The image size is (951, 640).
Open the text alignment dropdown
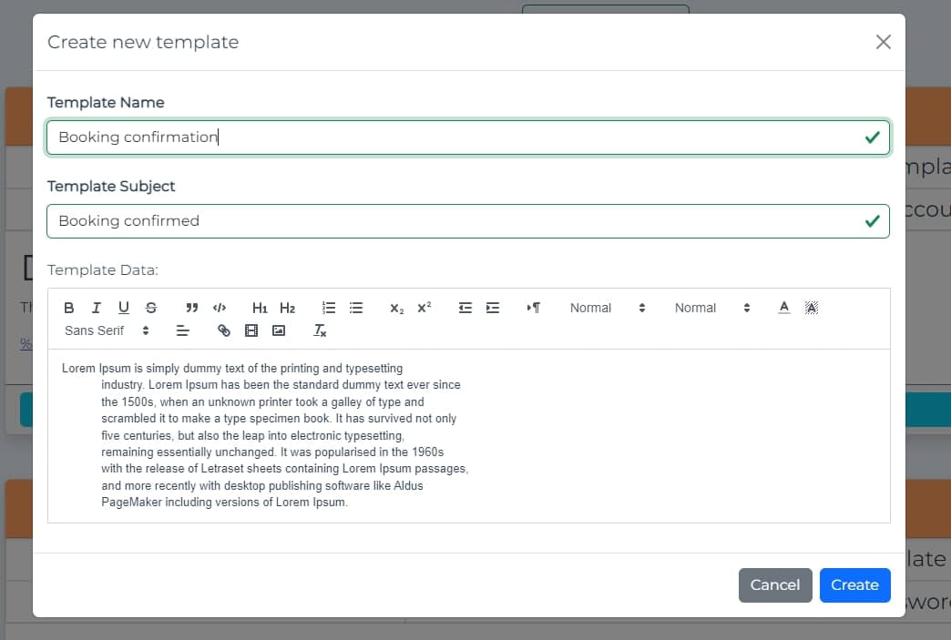182,330
